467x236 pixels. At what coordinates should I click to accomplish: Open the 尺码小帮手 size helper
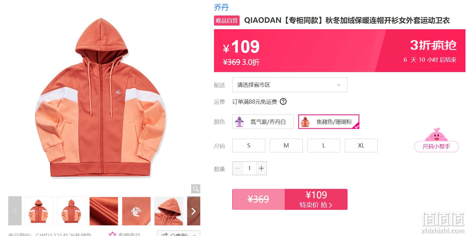437,147
